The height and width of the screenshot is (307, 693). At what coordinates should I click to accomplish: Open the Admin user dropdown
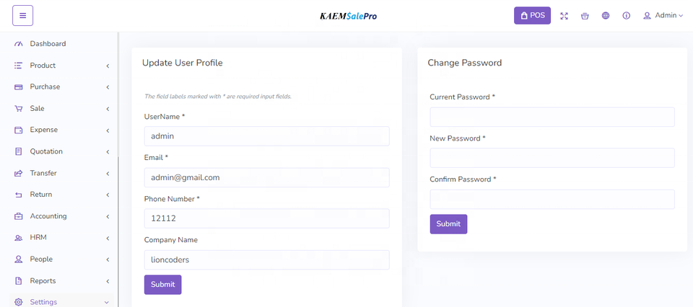tap(663, 16)
